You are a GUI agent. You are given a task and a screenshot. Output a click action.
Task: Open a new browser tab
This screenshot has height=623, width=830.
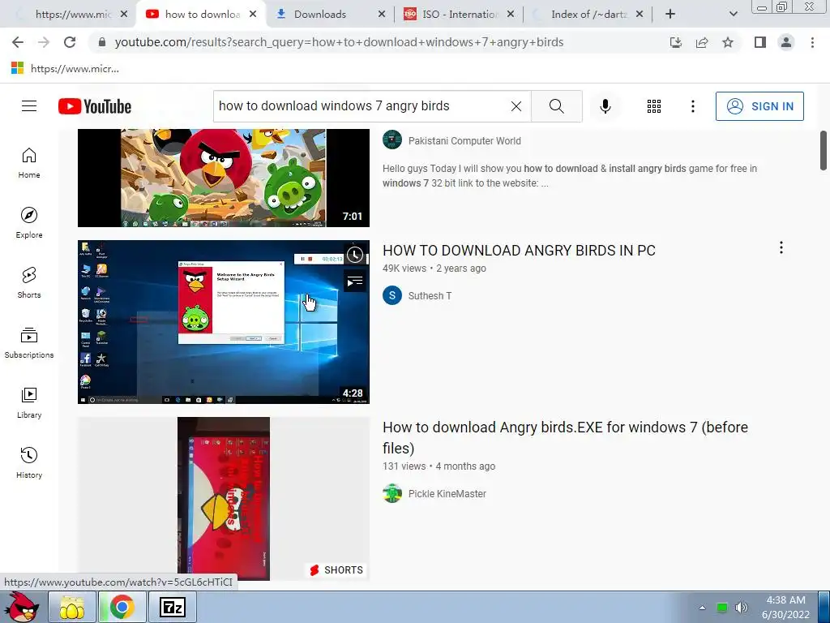tap(670, 15)
